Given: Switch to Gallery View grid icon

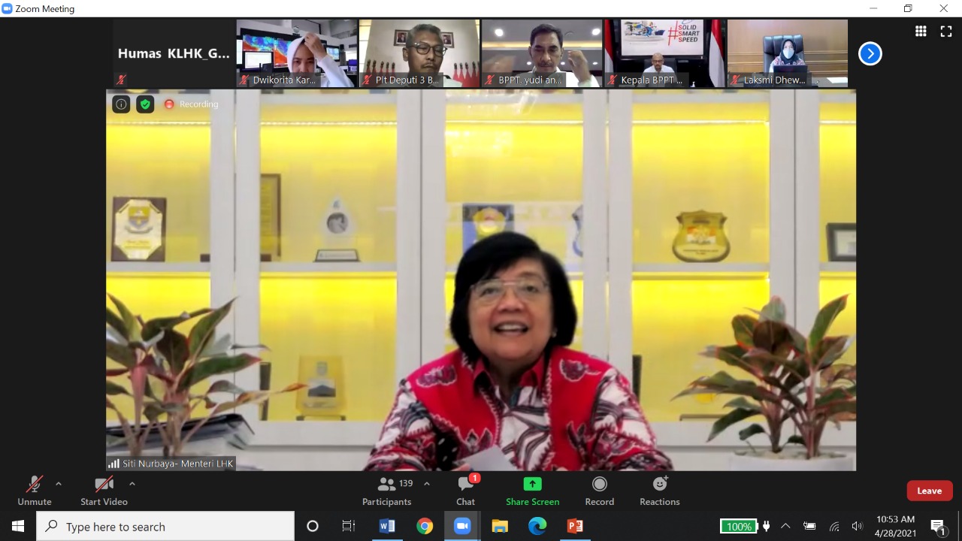Looking at the screenshot, I should tap(920, 31).
